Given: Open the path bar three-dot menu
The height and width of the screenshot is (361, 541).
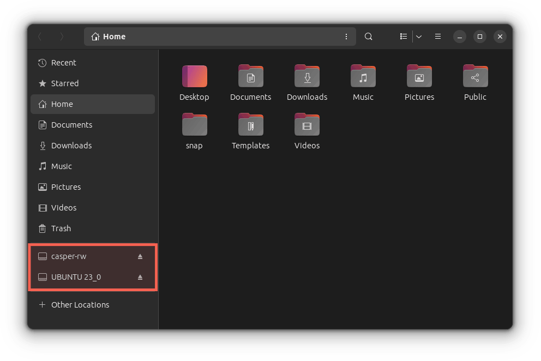Looking at the screenshot, I should pyautogui.click(x=346, y=37).
